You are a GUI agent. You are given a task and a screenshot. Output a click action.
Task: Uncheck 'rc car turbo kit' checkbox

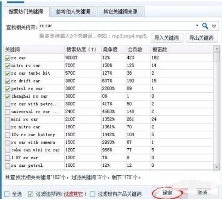[x=8, y=74]
